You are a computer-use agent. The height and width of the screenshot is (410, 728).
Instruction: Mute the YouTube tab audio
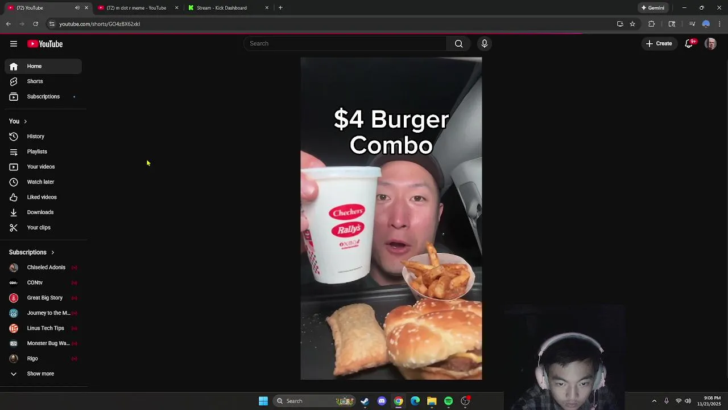[77, 8]
